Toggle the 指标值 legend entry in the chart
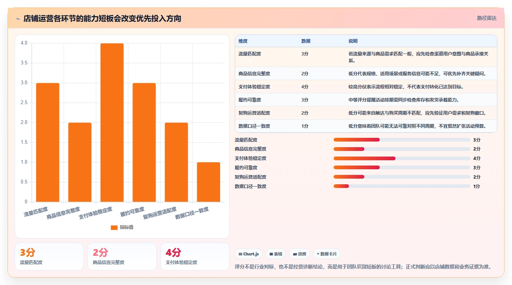Image resolution: width=512 pixels, height=285 pixels. click(122, 227)
